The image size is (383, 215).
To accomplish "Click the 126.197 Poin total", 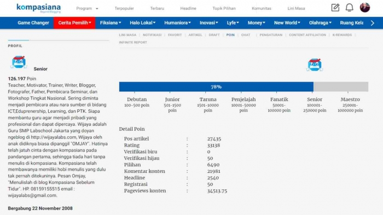I will (x=22, y=79).
